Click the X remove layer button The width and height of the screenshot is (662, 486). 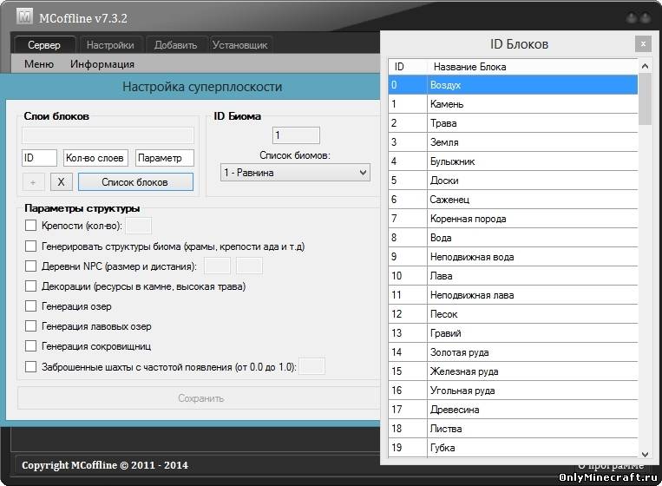[x=61, y=181]
